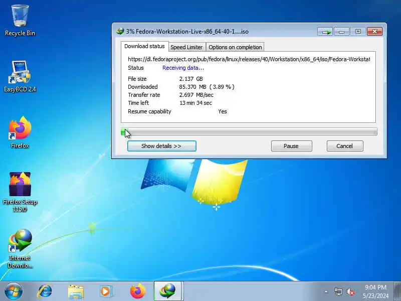Open the Options on completion tab

tap(235, 47)
